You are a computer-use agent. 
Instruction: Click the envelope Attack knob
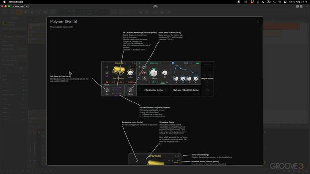176,79
